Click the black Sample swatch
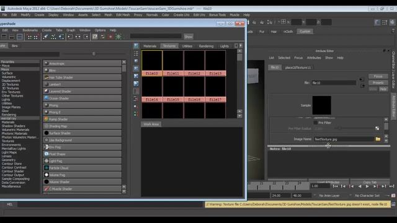Image resolution: width=397 pixels, height=223 pixels. pyautogui.click(x=321, y=105)
